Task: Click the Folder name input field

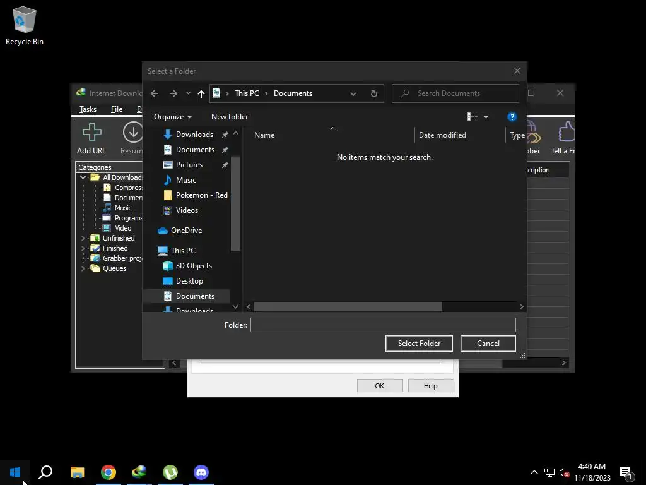Action: (383, 325)
